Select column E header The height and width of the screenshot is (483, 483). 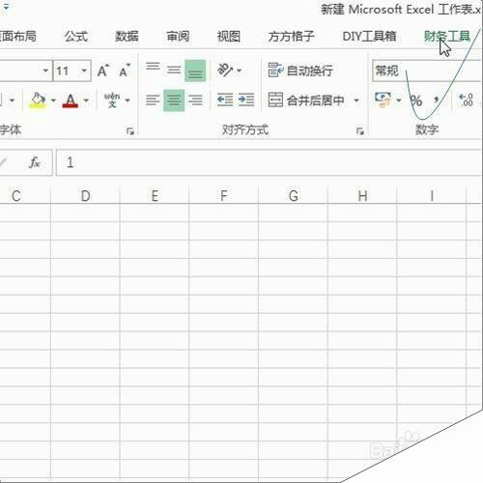click(155, 196)
